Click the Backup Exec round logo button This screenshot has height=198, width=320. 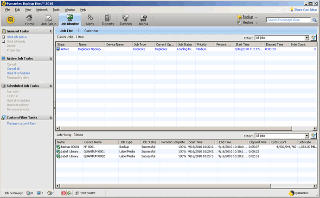pyautogui.click(x=10, y=20)
